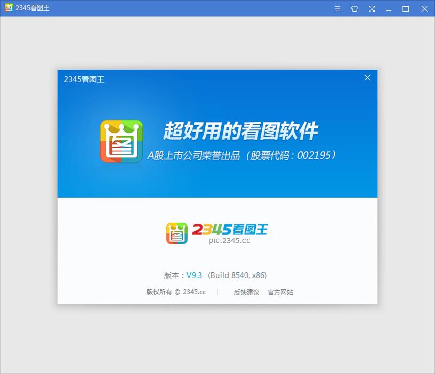The width and height of the screenshot is (435, 374).
Task: Close the about dialog
Action: click(x=368, y=78)
